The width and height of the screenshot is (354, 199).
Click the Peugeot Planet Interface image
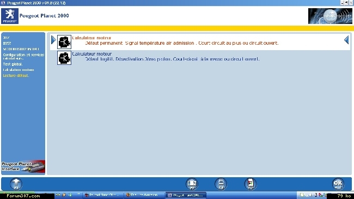click(23, 167)
